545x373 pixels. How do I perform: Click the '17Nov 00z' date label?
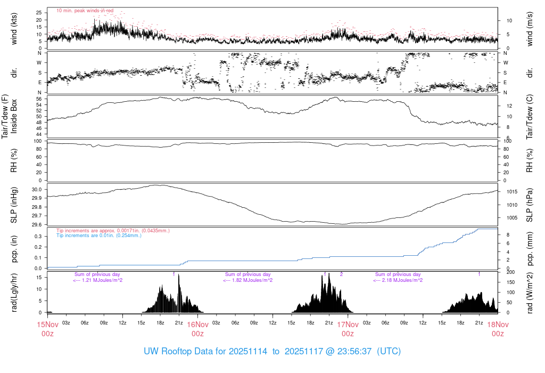[348, 329]
